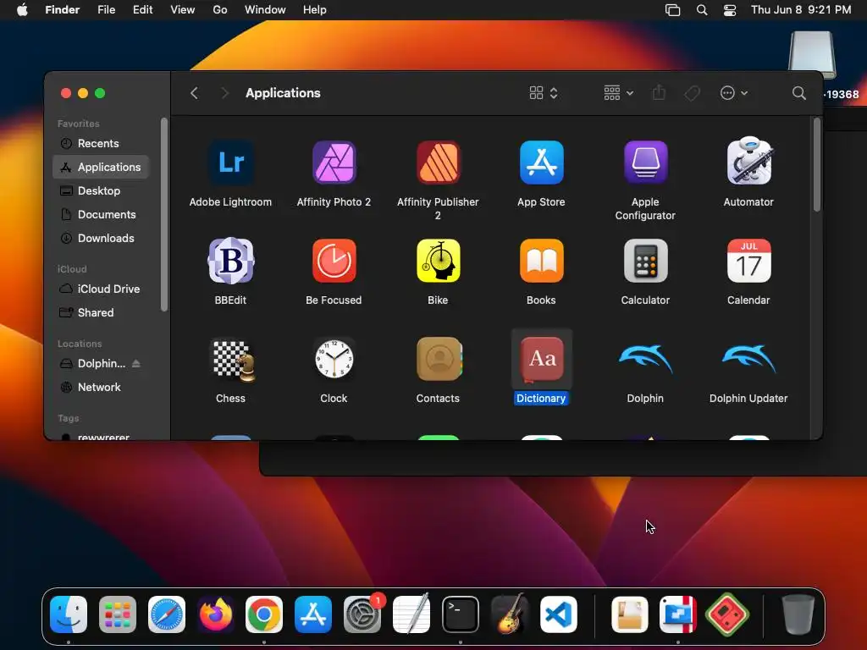The height and width of the screenshot is (650, 867).
Task: Open icon view switcher dropdown
Action: [x=544, y=93]
